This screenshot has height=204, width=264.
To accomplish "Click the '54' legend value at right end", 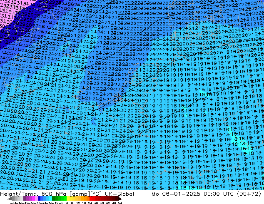I will click(120, 203).
